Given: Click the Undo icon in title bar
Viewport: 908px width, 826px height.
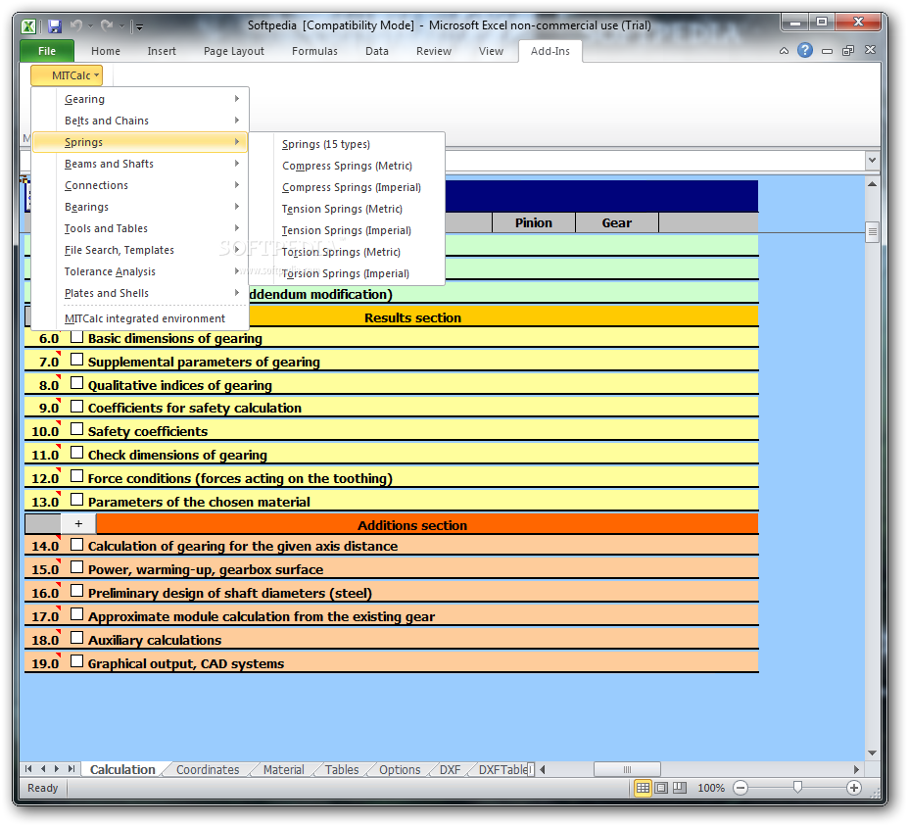Looking at the screenshot, I should pos(75,25).
